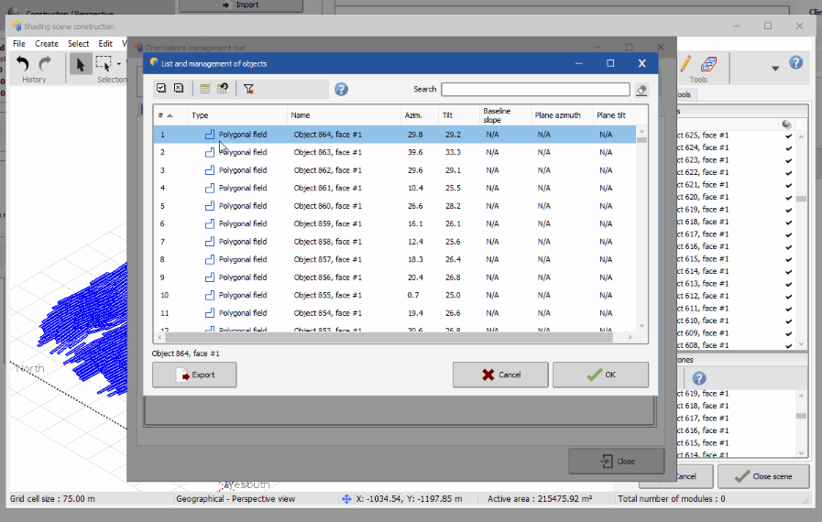Toggle checkmark for object 623, face #1
822x522 pixels.
click(788, 160)
